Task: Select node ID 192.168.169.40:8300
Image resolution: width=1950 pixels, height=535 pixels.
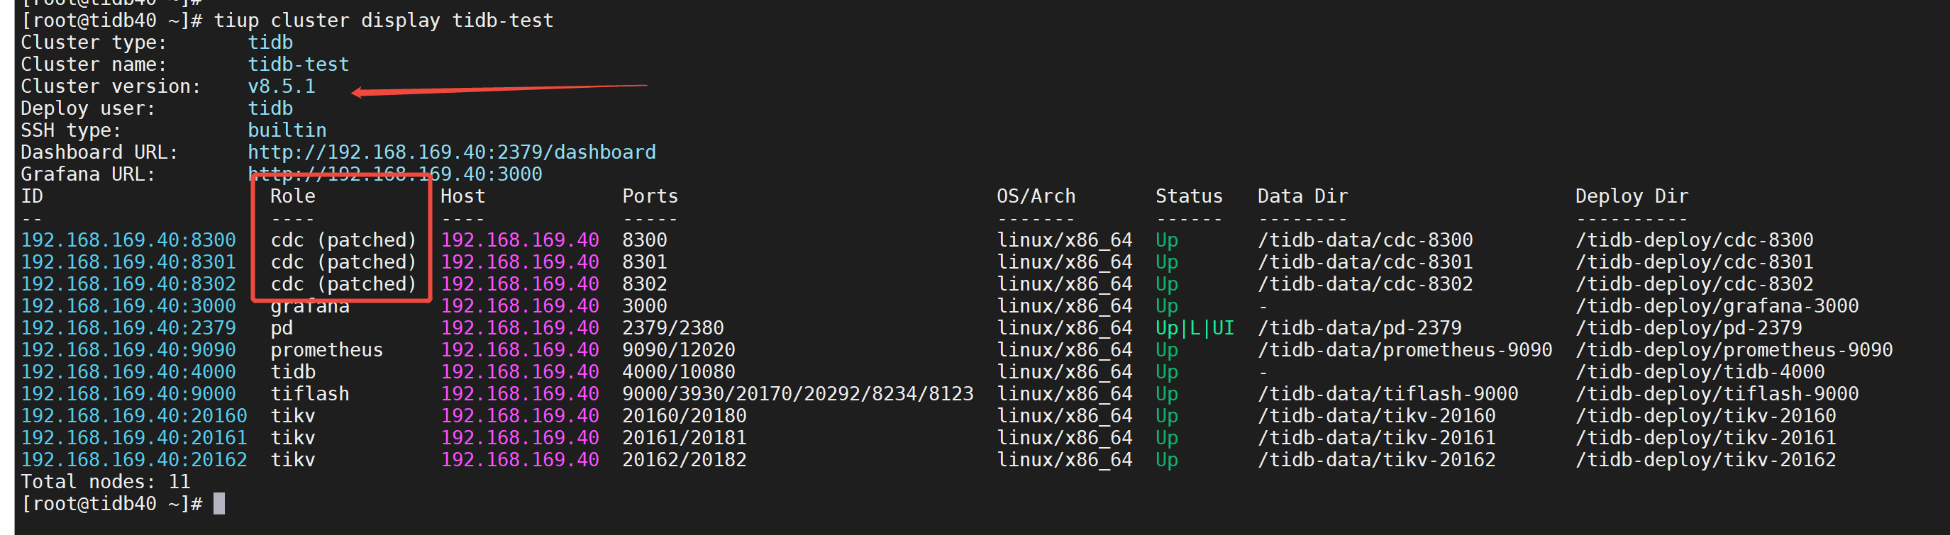Action: click(x=128, y=240)
